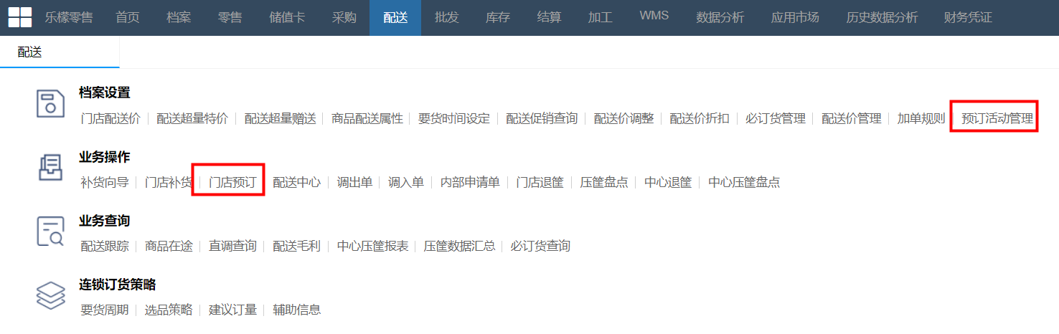Viewport: 1059px width, 334px height.
Task: Open 门店补货 link
Action: [x=169, y=182]
